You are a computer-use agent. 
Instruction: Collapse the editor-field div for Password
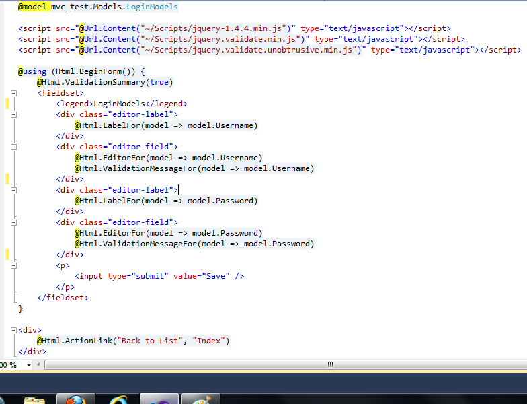point(13,223)
